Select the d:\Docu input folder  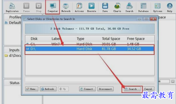(x=13, y=55)
